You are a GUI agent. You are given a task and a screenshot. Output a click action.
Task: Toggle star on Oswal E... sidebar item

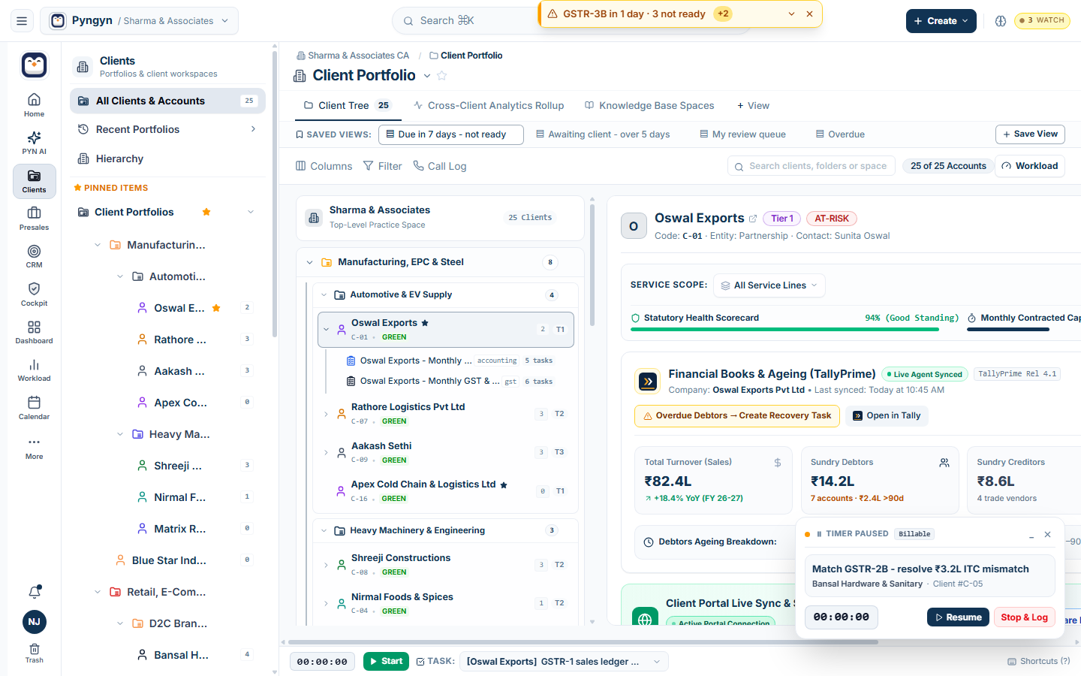pos(216,308)
